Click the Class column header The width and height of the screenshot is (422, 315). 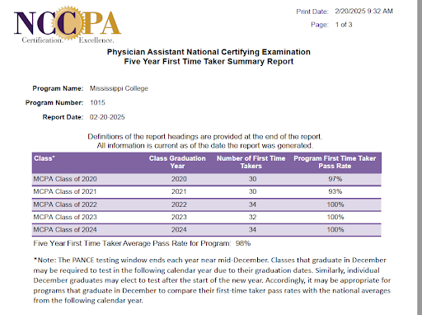point(45,158)
